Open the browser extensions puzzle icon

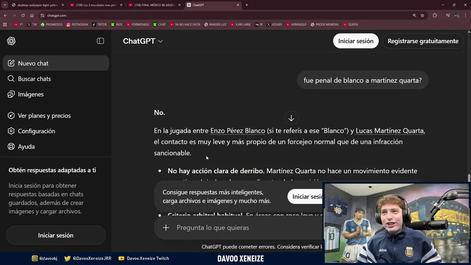(x=435, y=15)
